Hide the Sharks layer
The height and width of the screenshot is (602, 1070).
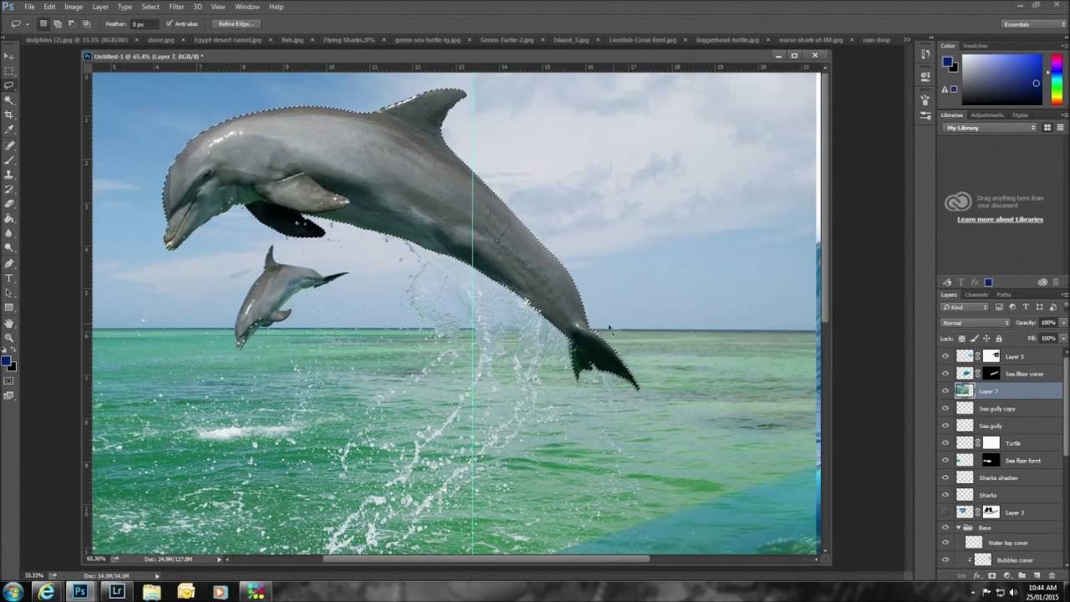(x=945, y=495)
